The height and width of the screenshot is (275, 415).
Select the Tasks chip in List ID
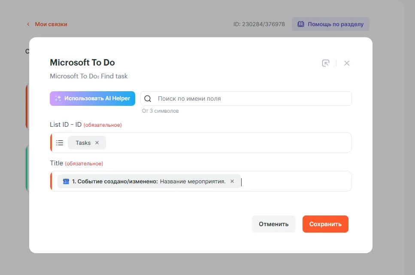[83, 143]
